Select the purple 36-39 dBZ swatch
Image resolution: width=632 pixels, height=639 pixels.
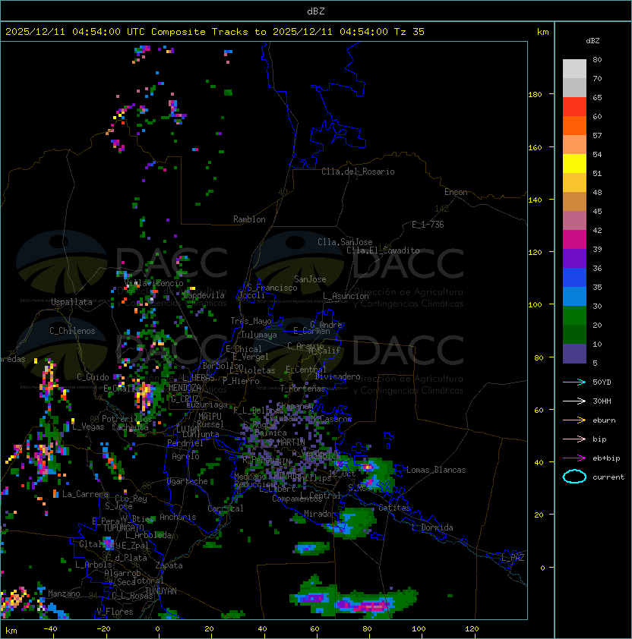574,258
